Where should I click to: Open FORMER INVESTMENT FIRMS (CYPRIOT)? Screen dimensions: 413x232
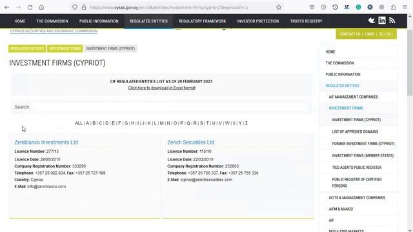[363, 144]
